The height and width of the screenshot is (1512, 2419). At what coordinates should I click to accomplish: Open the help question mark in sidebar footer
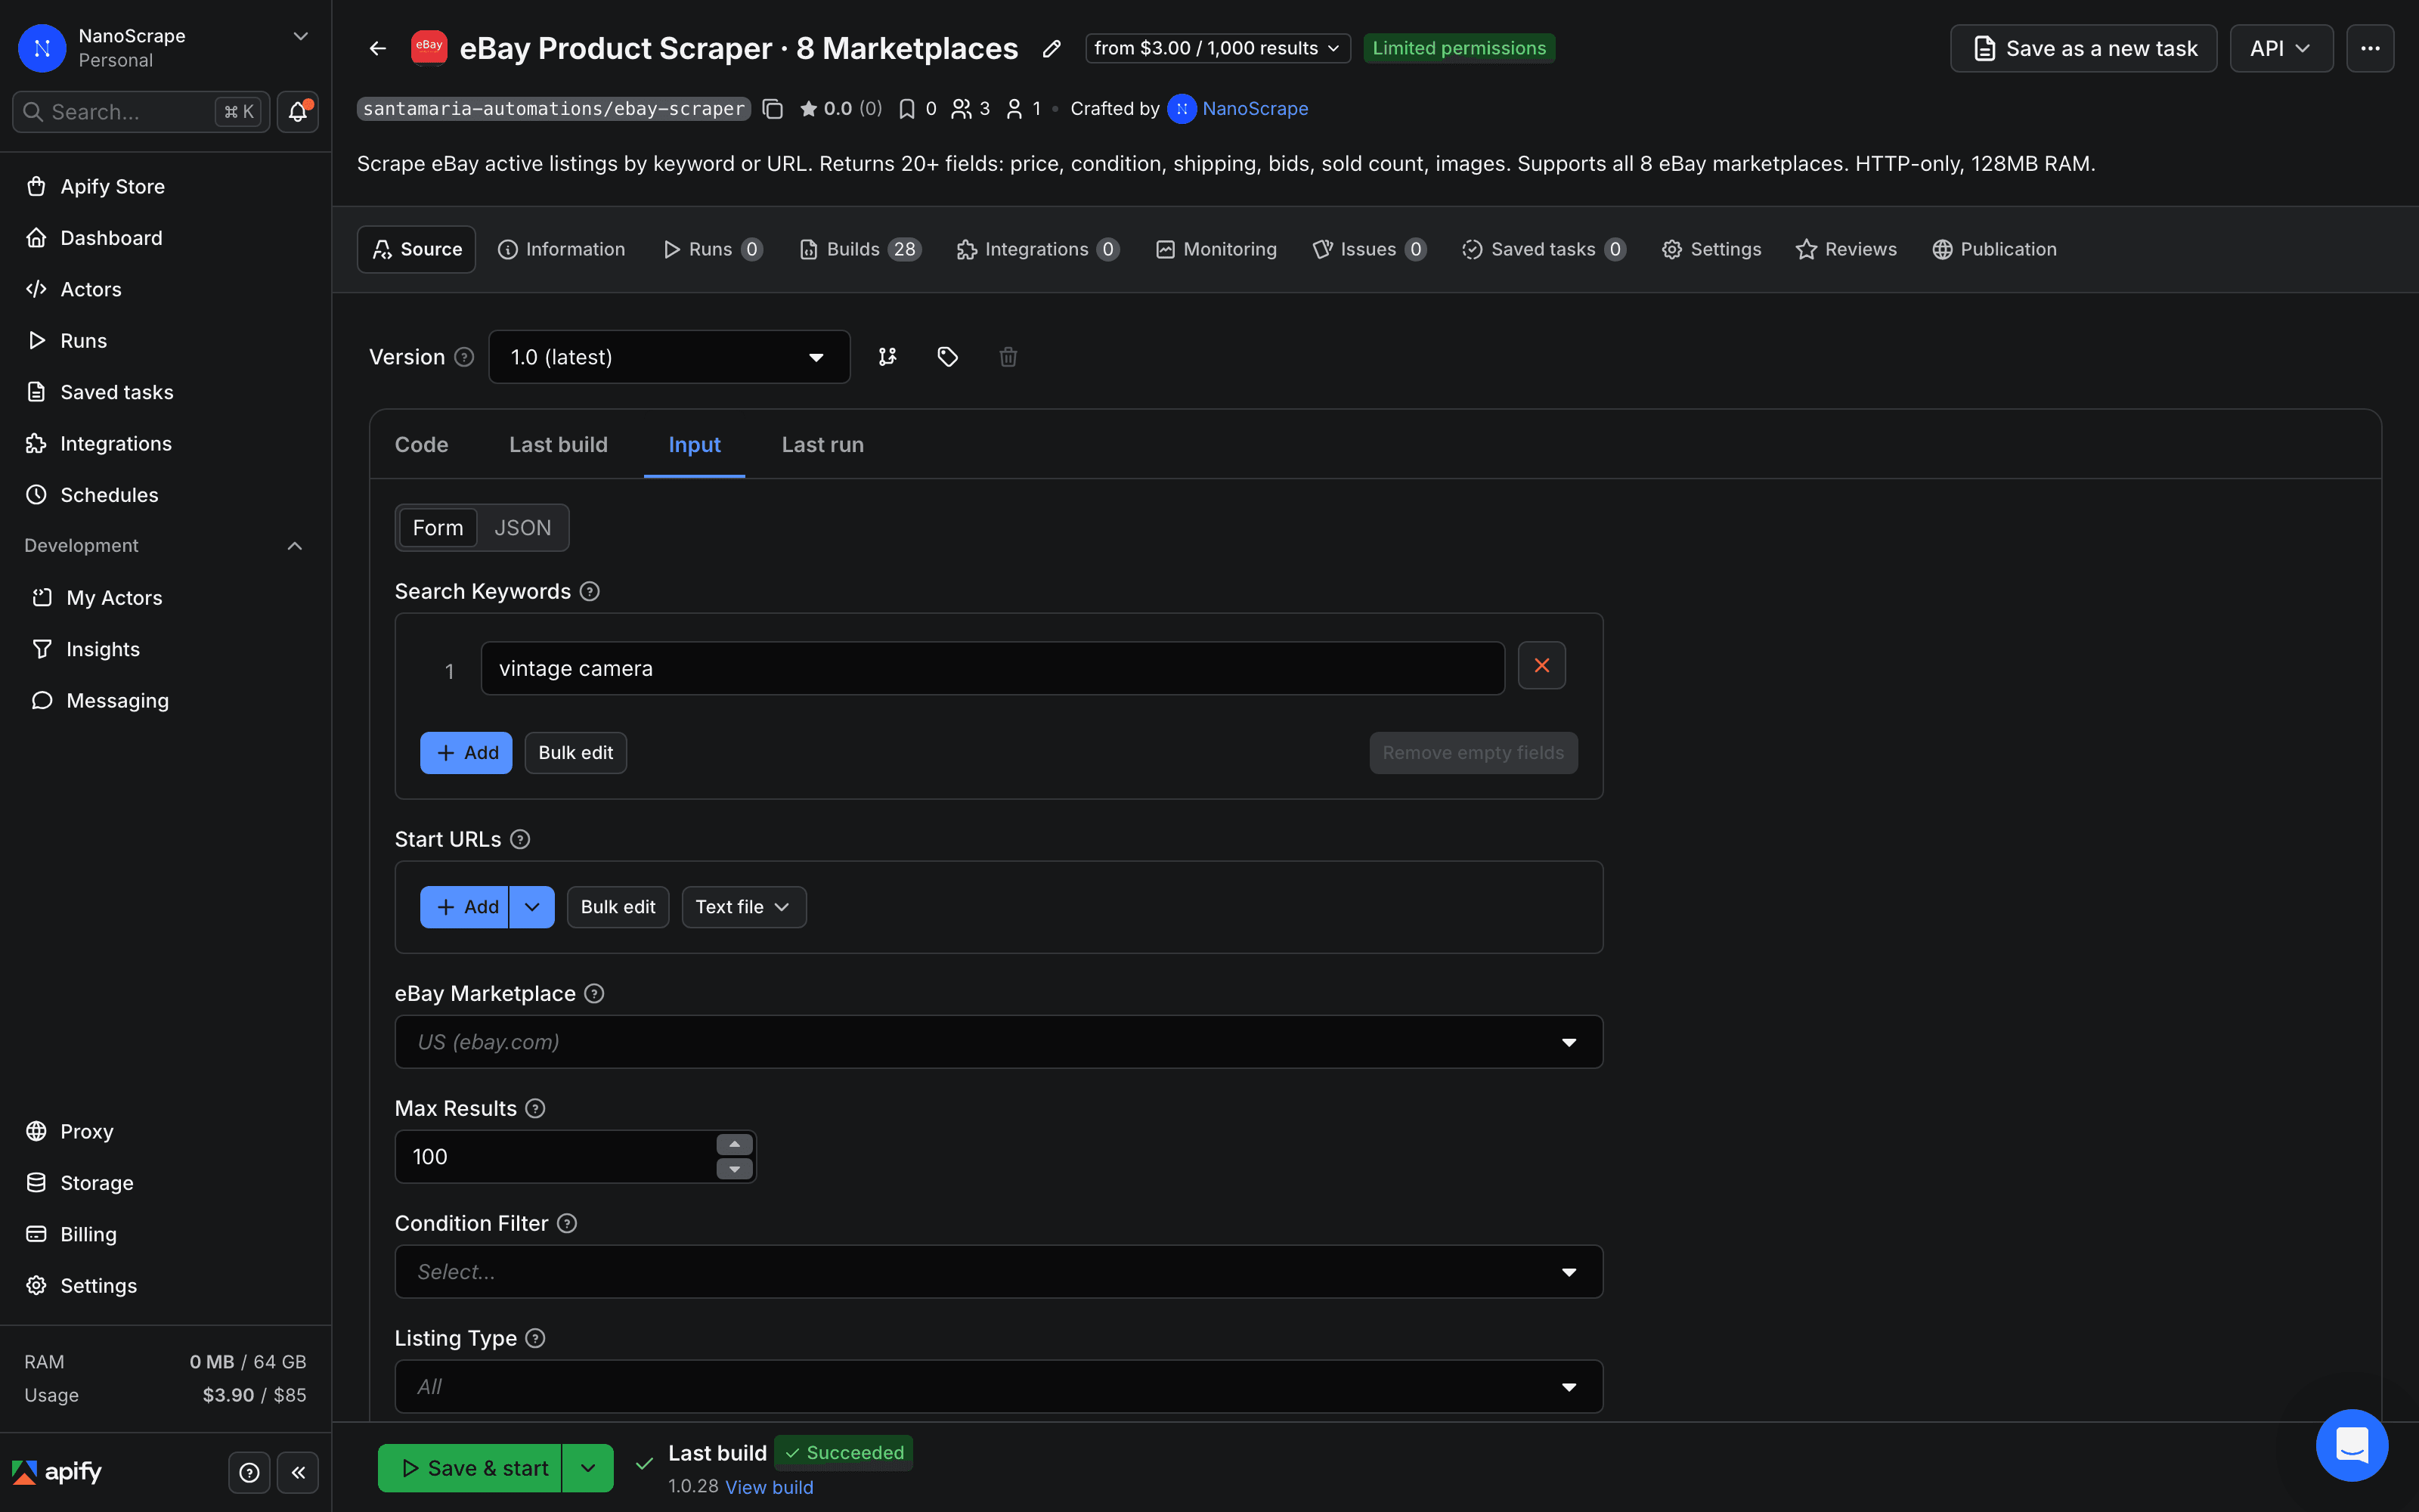(x=249, y=1472)
